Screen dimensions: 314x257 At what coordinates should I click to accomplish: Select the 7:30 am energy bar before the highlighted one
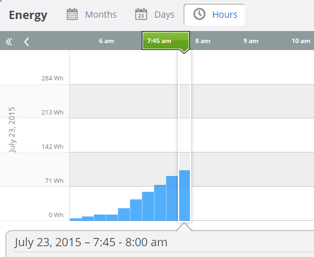[x=172, y=198]
